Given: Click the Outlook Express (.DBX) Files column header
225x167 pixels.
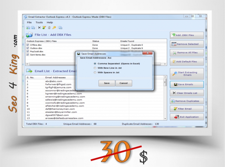Looking at the screenshot, I should (58, 41).
